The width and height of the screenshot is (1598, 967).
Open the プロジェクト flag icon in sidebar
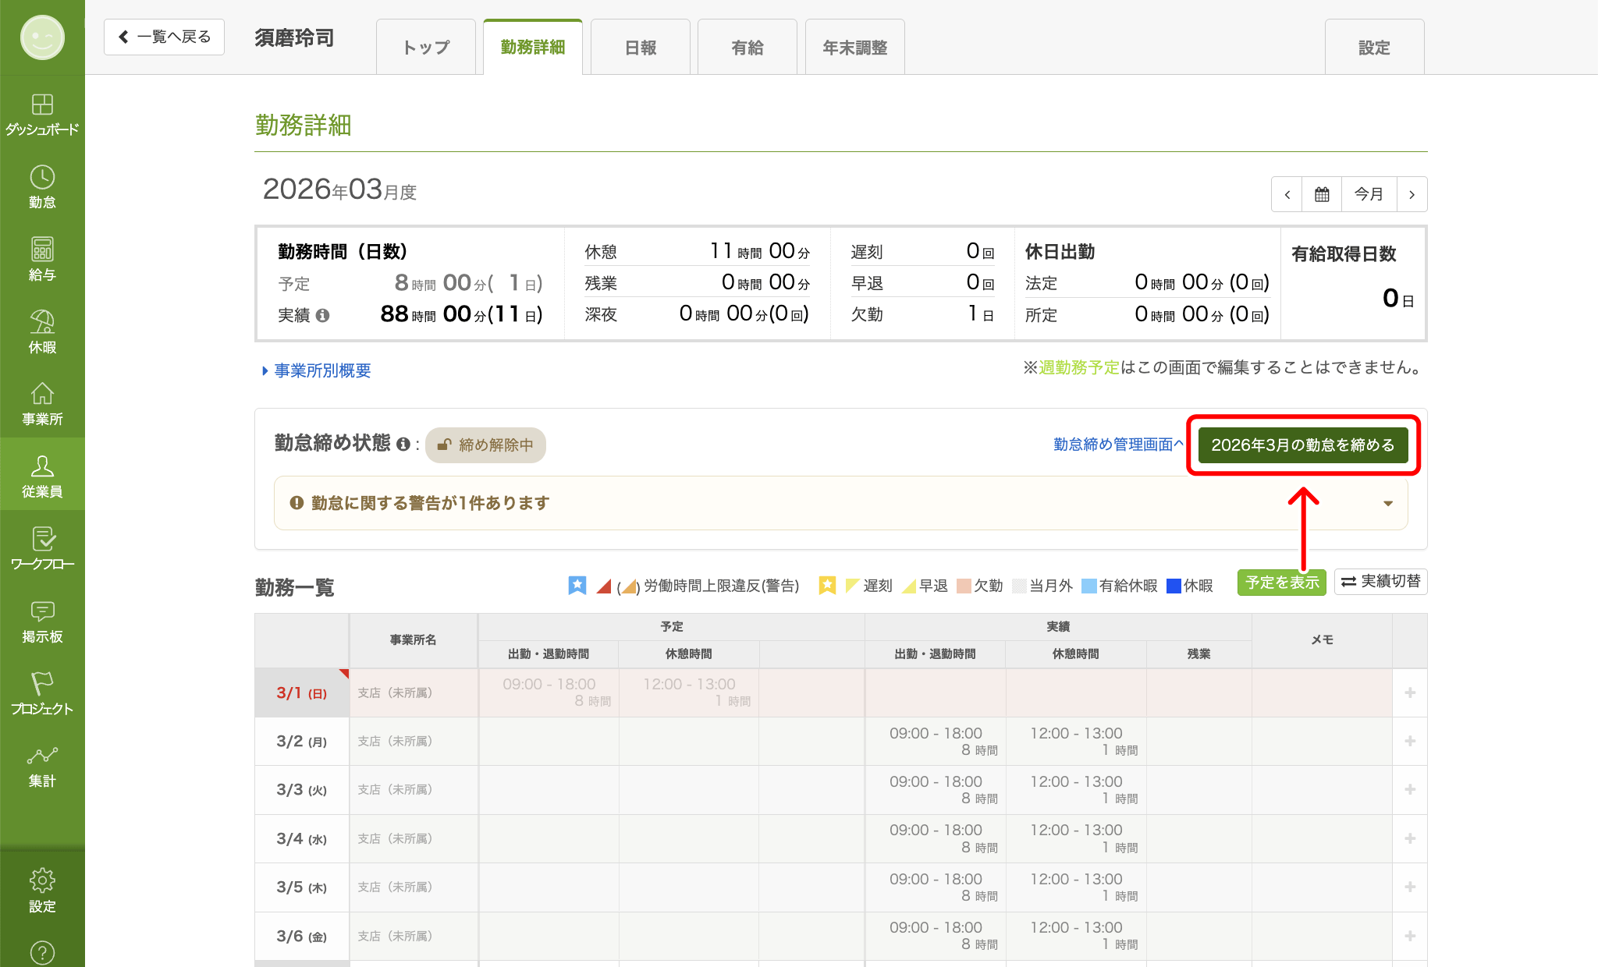42,693
